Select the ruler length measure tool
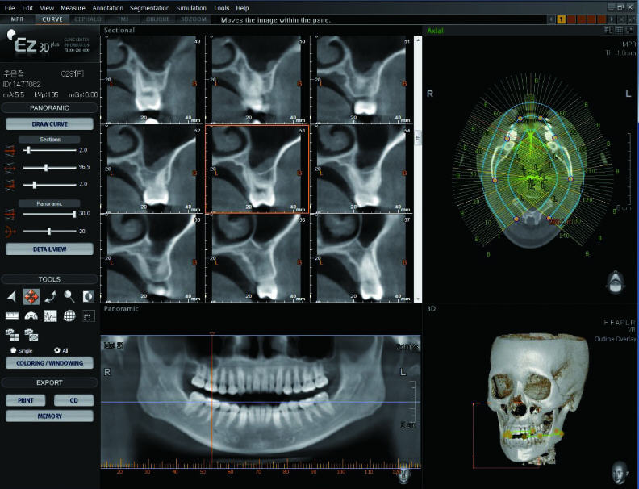This screenshot has height=489, width=639. (12, 316)
